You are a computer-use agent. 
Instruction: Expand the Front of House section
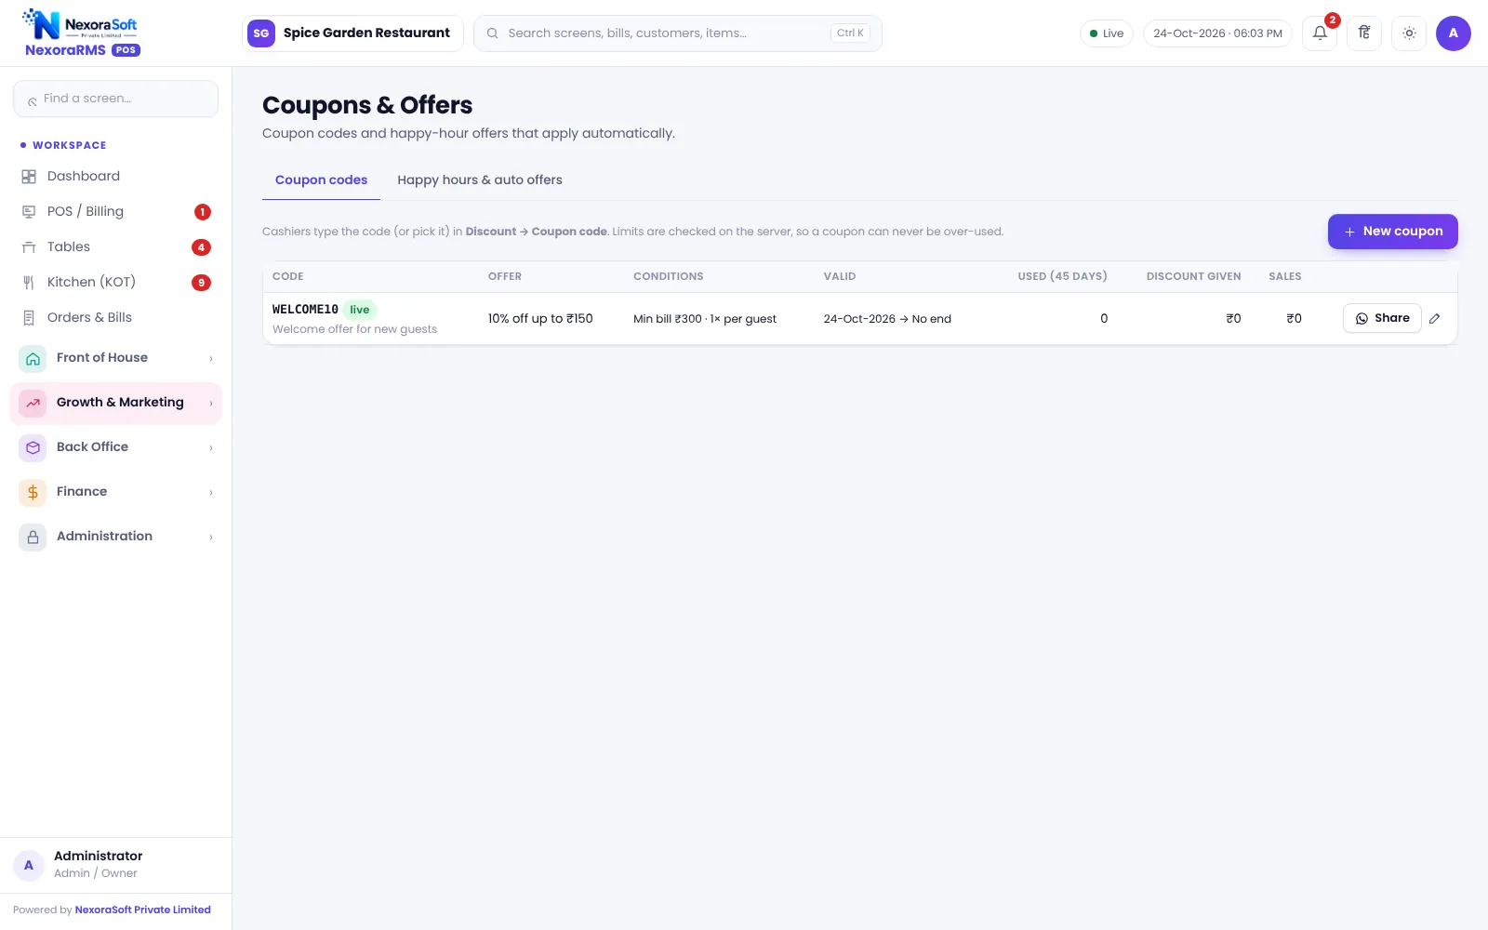(x=115, y=358)
